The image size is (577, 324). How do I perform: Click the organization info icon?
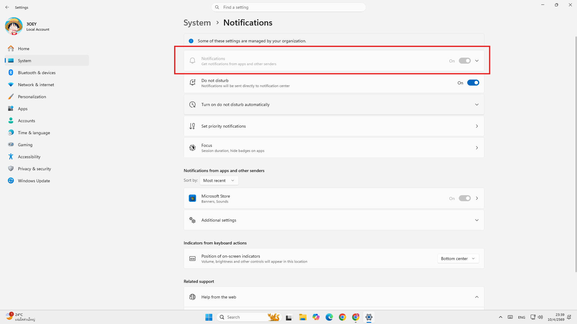point(191,41)
